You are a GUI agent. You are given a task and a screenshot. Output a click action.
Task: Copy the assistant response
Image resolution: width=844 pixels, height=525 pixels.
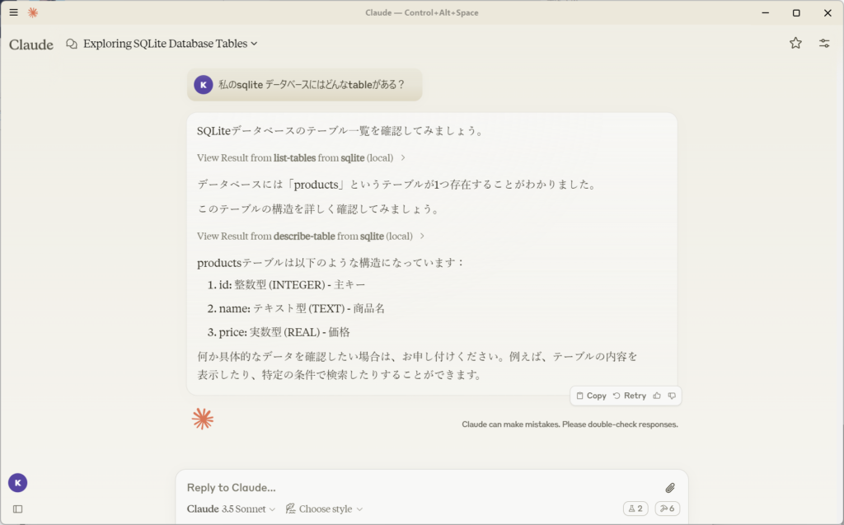pos(591,396)
